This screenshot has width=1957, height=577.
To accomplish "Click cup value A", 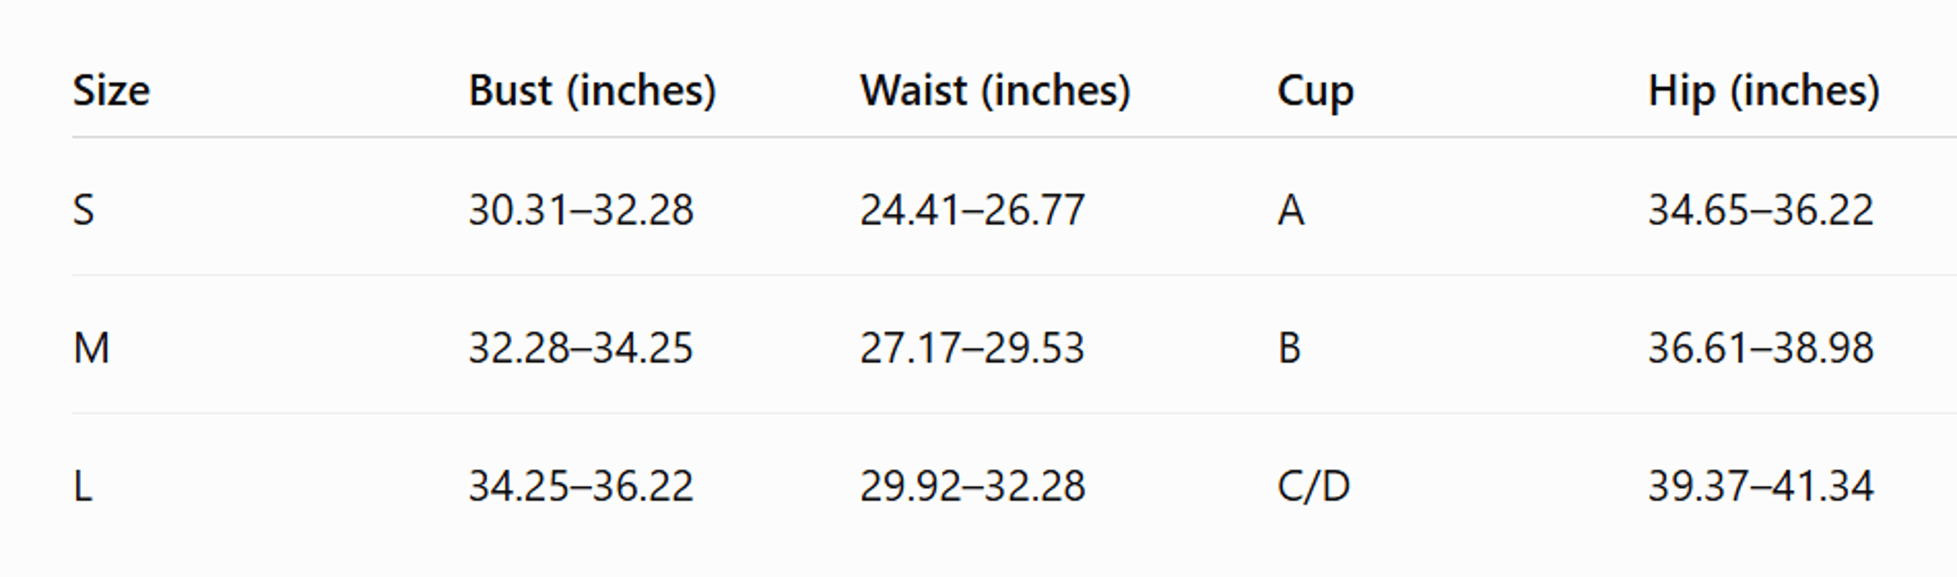I will (x=1291, y=210).
